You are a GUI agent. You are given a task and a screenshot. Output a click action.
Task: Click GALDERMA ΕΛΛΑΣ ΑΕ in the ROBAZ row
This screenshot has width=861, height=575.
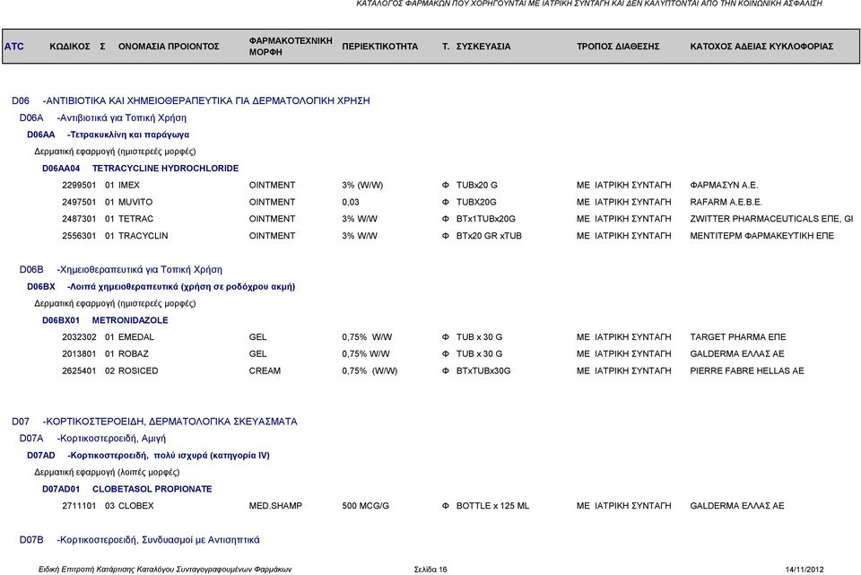point(737,353)
